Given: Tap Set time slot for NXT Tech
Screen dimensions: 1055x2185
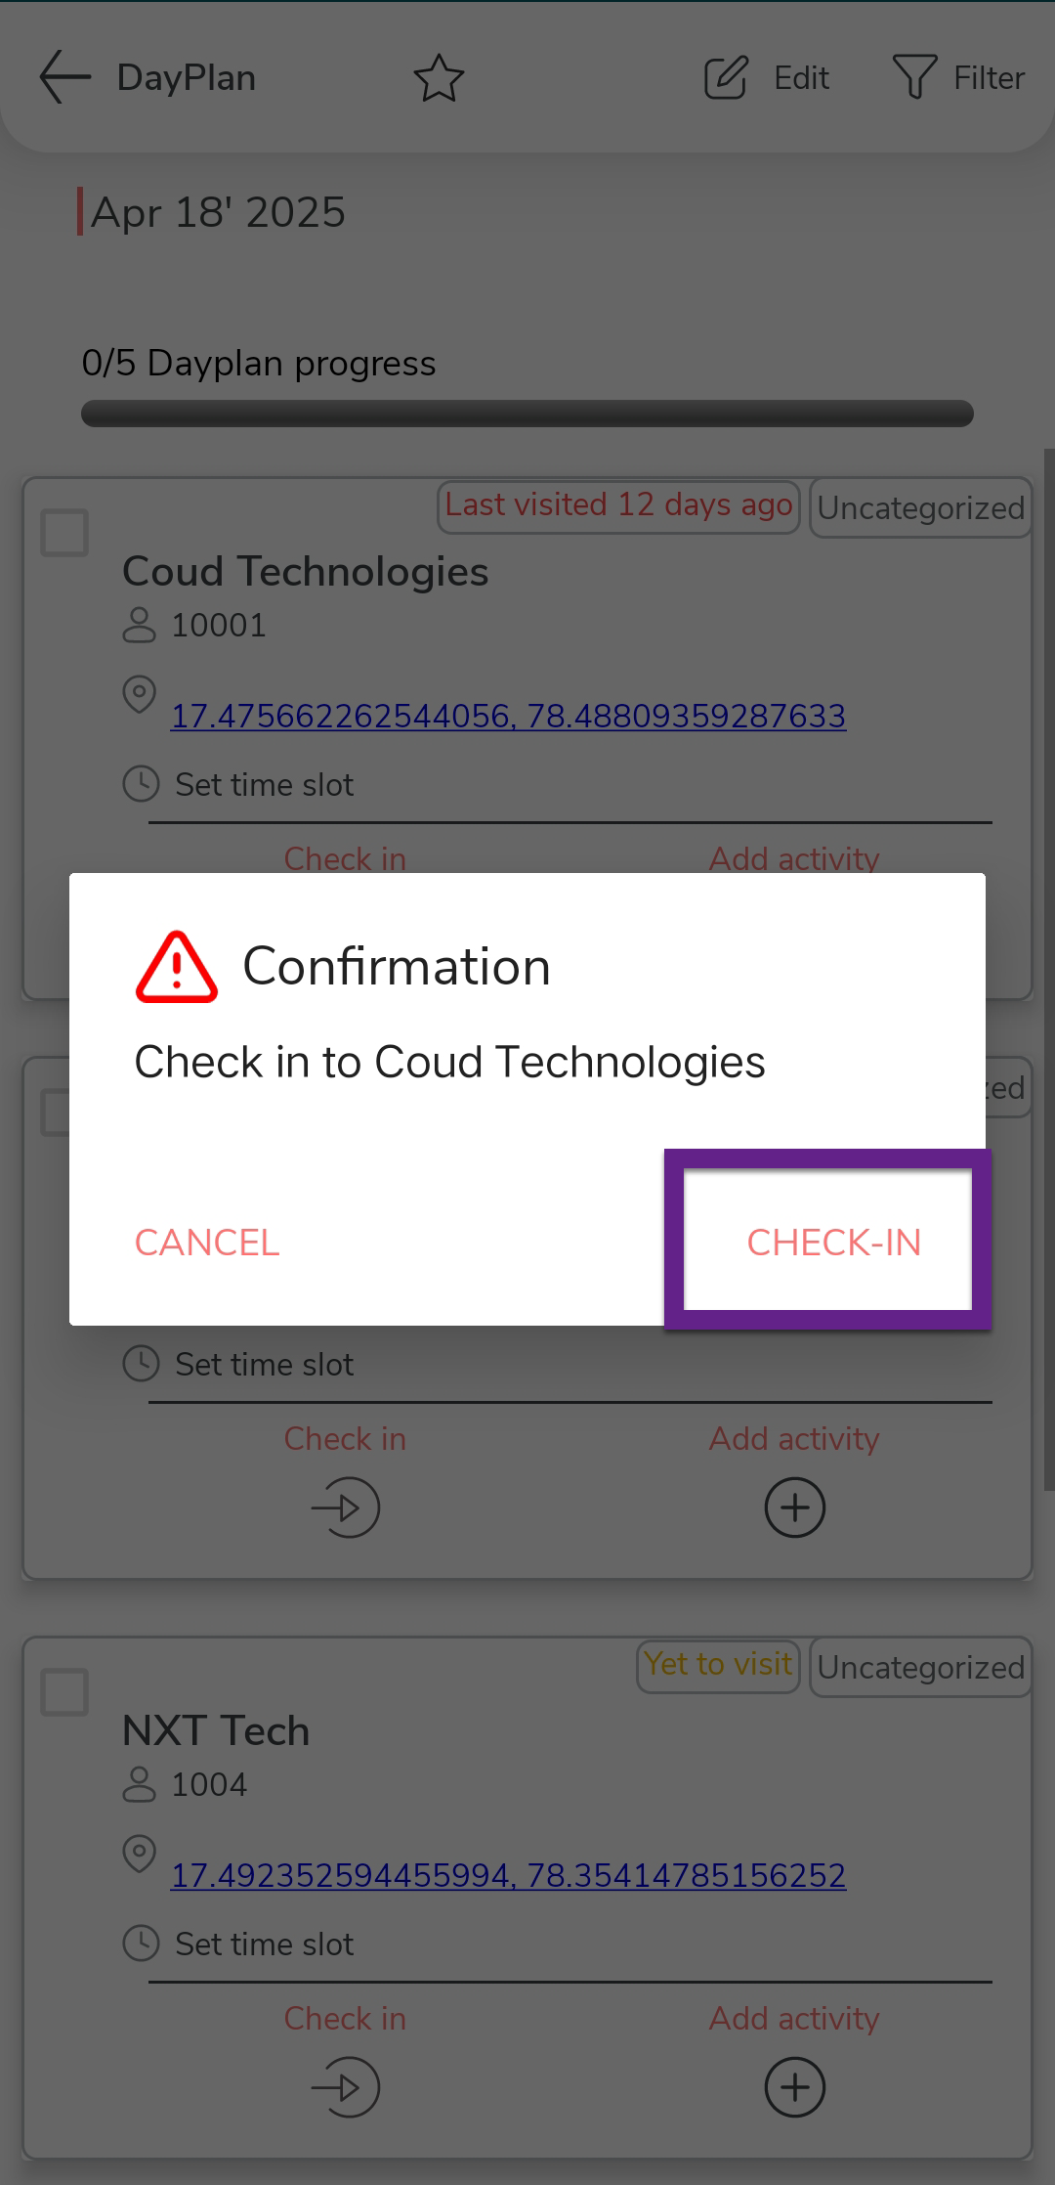Looking at the screenshot, I should point(264,1944).
